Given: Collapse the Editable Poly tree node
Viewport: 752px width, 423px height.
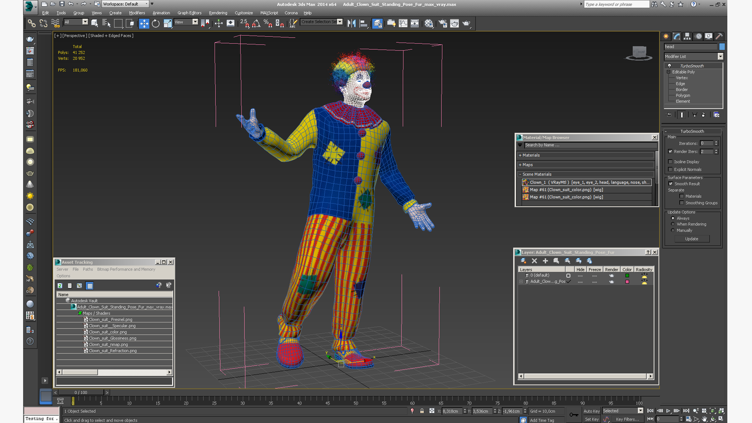Looking at the screenshot, I should click(x=669, y=72).
